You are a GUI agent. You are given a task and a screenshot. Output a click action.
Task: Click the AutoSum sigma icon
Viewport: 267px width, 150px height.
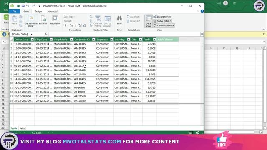[x=128, y=17]
